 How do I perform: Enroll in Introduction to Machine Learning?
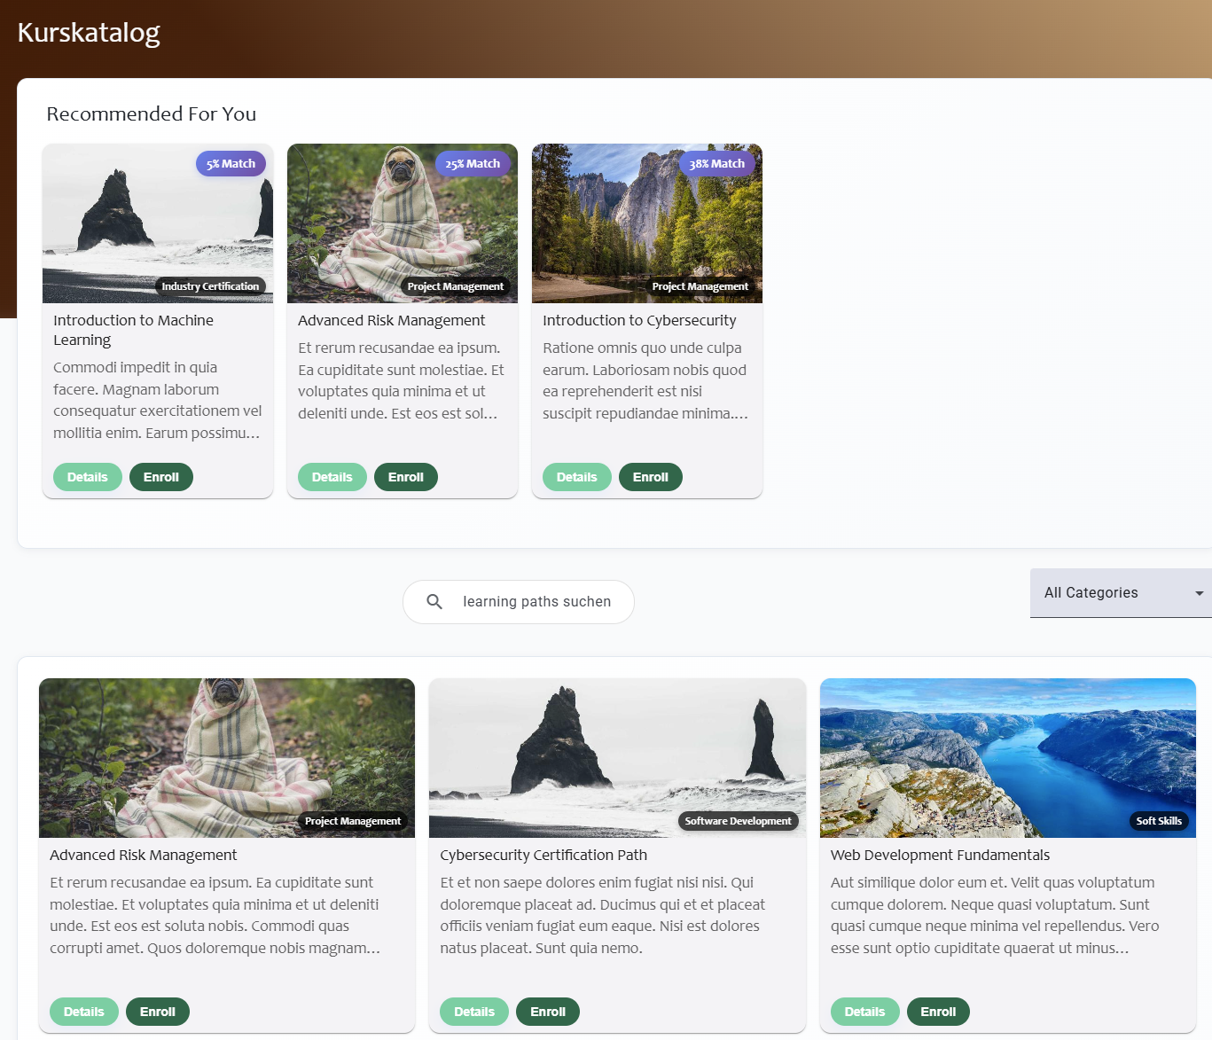[x=161, y=477]
